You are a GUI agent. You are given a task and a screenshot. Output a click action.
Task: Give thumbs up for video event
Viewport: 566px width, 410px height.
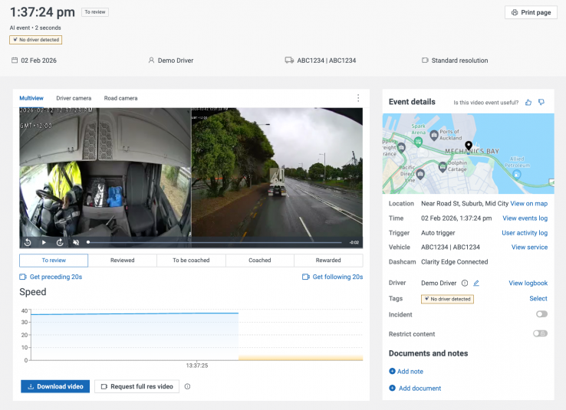(528, 102)
